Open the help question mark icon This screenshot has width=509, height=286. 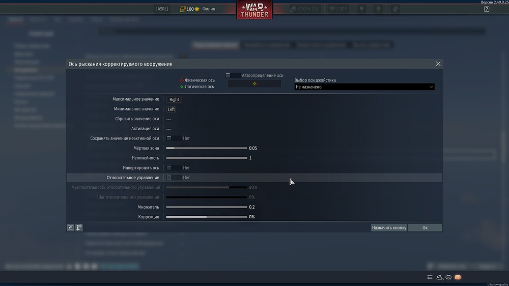point(487,9)
